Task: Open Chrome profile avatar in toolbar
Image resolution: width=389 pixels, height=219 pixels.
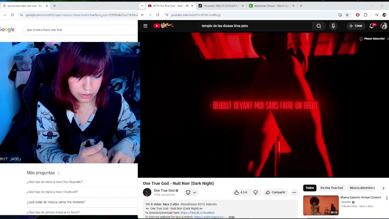Action: [384, 15]
